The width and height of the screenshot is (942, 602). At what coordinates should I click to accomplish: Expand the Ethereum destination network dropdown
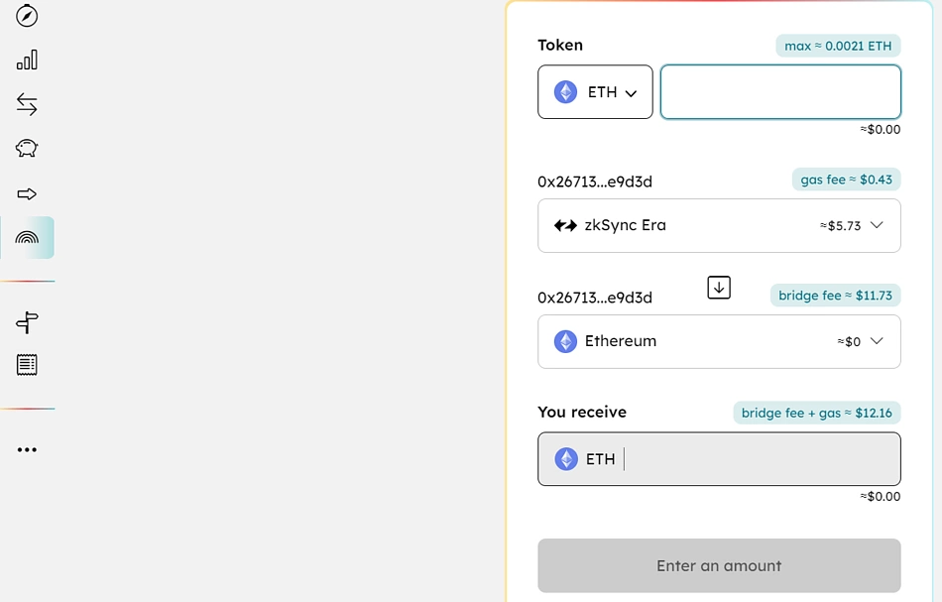(877, 341)
